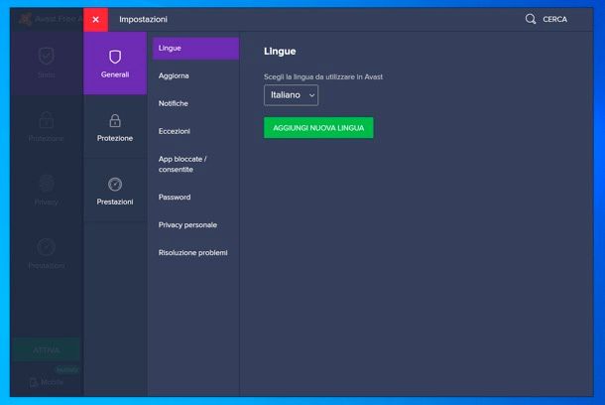
Task: Click the dimmed Privacy fingerprint icon
Action: tap(47, 184)
